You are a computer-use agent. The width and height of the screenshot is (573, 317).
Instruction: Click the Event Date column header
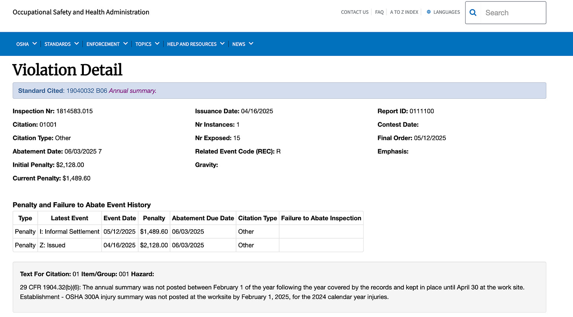pos(120,218)
